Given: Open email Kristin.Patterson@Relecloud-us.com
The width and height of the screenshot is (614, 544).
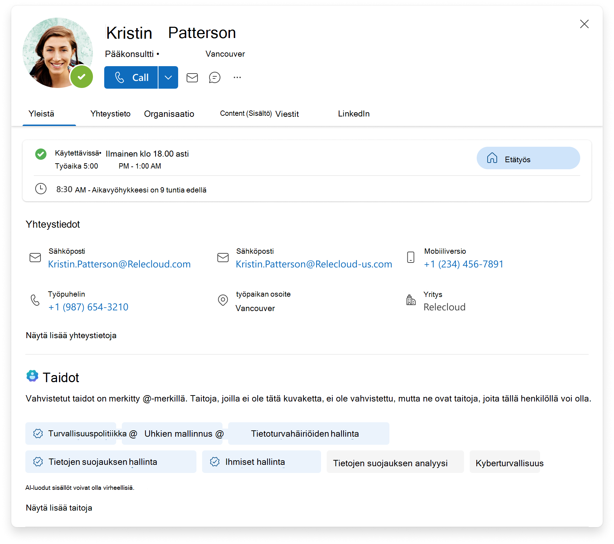Looking at the screenshot, I should (x=314, y=264).
